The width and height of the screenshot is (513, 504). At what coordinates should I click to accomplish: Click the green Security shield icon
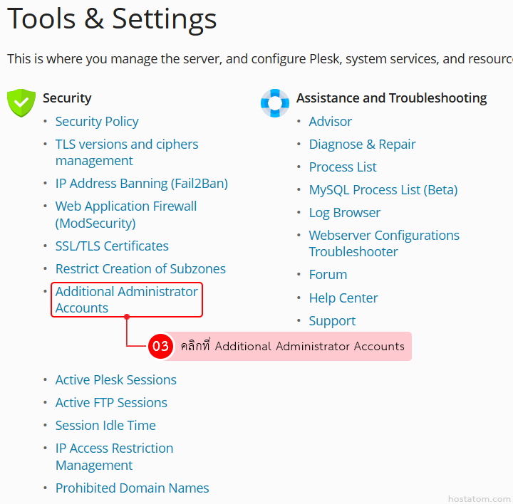[21, 103]
